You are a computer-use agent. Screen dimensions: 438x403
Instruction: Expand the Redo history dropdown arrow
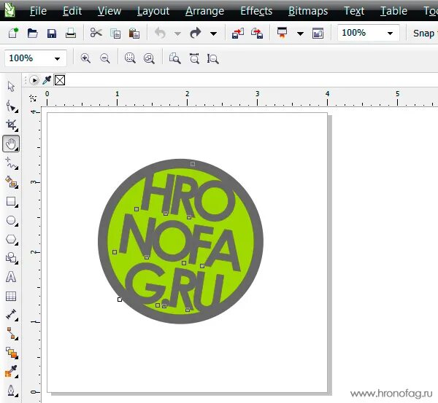[213, 34]
